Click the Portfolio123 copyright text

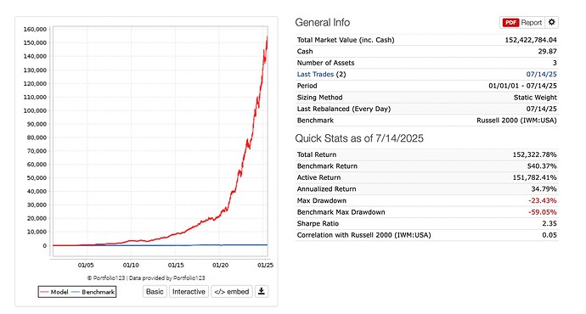click(x=146, y=278)
